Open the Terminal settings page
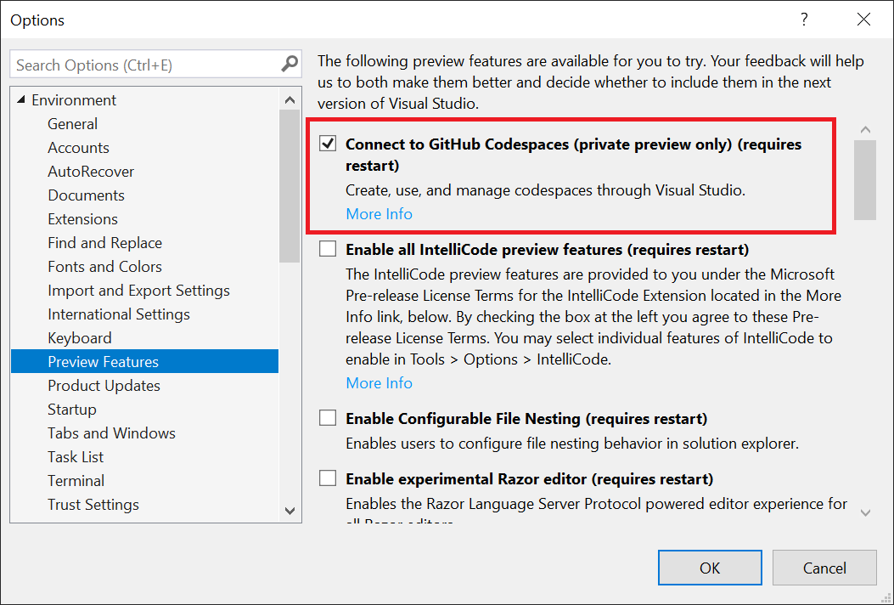Viewport: 894px width, 605px height. click(x=76, y=480)
